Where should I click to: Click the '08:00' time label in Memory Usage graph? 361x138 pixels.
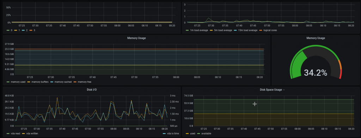(176, 77)
